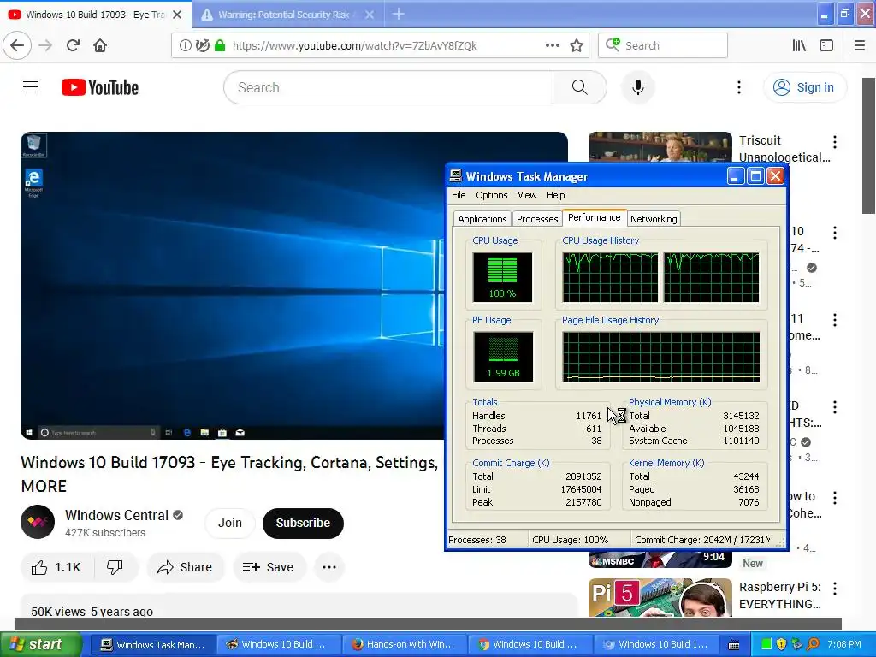Image resolution: width=876 pixels, height=657 pixels.
Task: Toggle the Firefox sidebar icon
Action: pyautogui.click(x=826, y=46)
